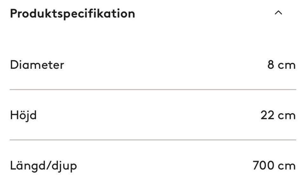This screenshot has height=183, width=305.
Task: Click the cm unit in Längd/djup row
Action: [x=287, y=166]
